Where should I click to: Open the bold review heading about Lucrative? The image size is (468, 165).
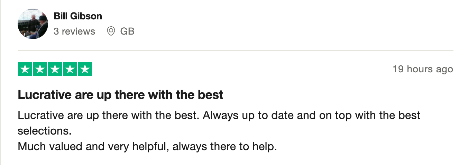point(120,95)
